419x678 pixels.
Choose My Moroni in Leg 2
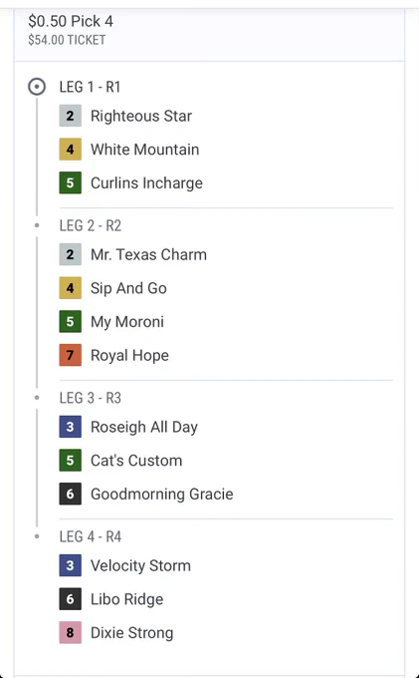(127, 322)
